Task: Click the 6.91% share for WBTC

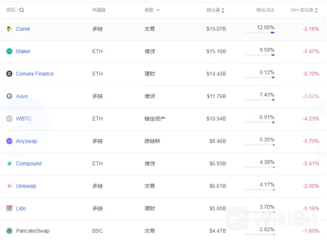Action: tap(267, 117)
